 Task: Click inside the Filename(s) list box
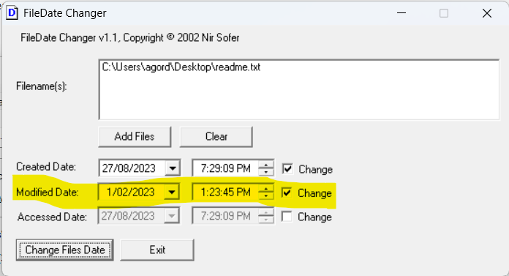(x=299, y=90)
